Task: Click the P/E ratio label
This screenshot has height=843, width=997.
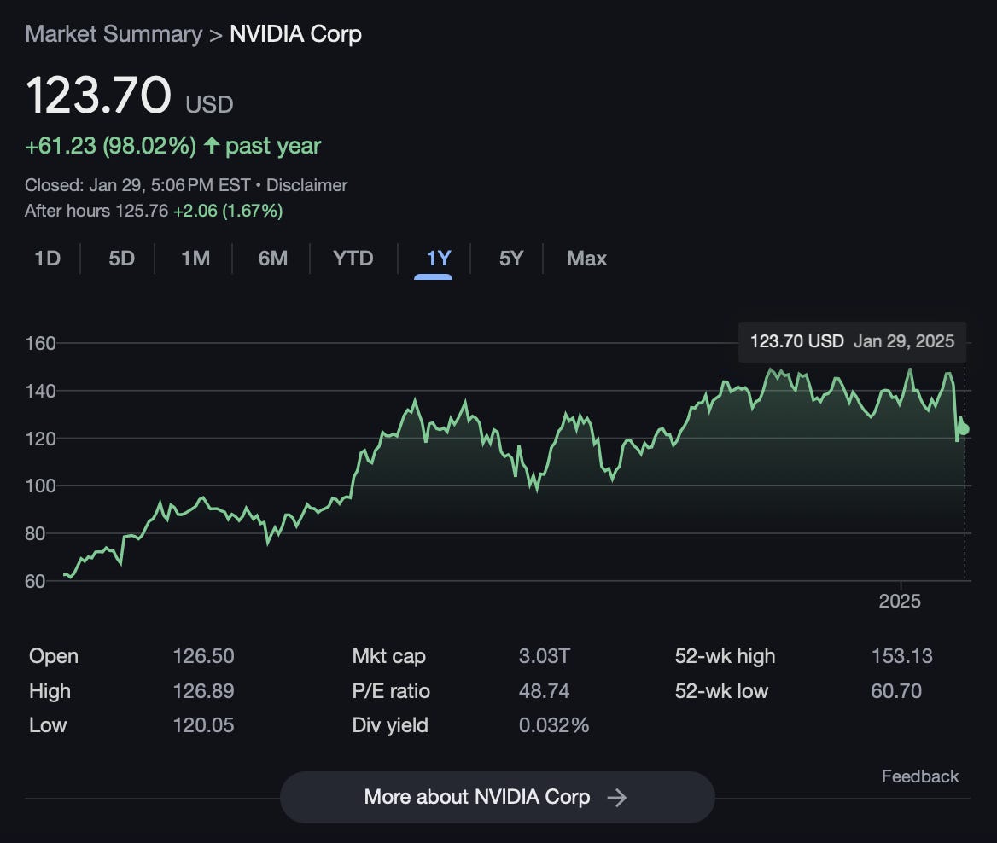Action: 391,691
